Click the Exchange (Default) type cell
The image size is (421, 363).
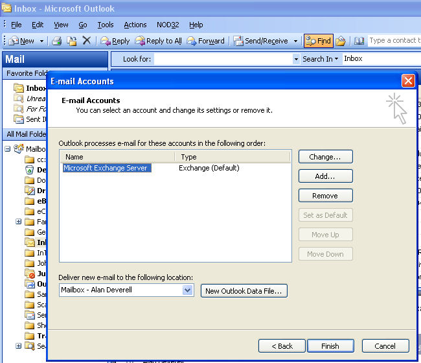[x=209, y=168]
